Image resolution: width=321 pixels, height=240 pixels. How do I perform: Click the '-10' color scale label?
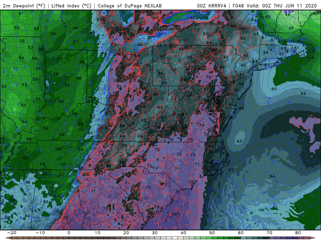pyautogui.click(x=40, y=233)
